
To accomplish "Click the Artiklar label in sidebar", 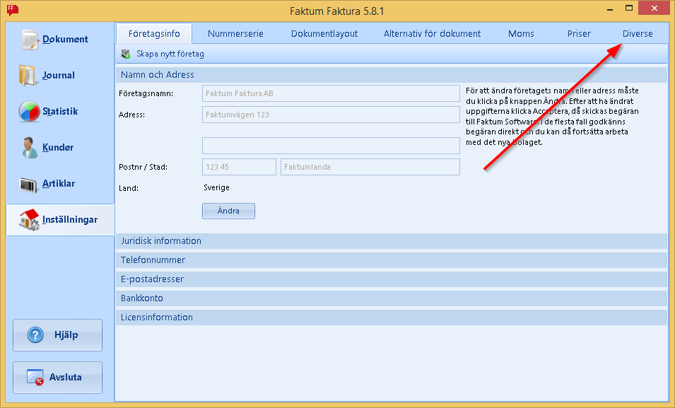I will coord(59,184).
